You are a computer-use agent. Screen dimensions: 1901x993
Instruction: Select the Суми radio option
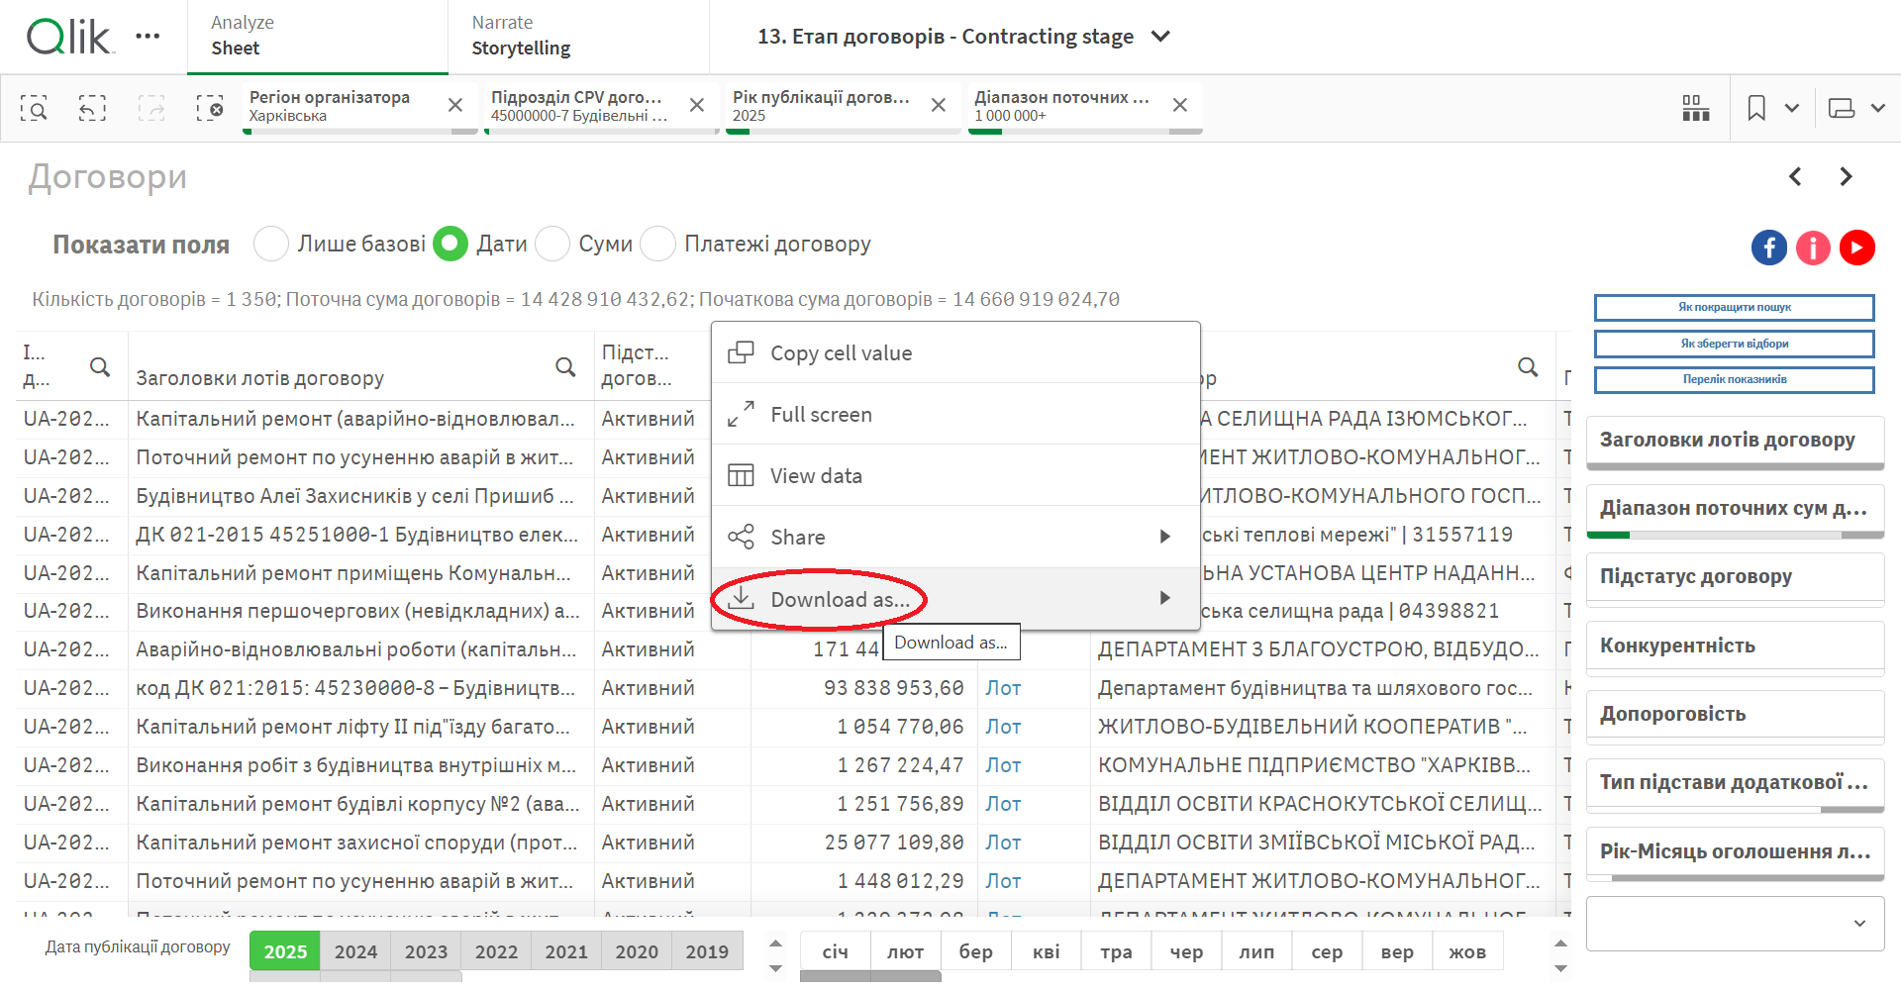coord(552,244)
